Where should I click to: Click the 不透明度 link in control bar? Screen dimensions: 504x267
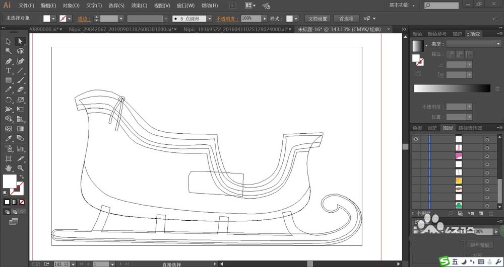[x=227, y=19]
